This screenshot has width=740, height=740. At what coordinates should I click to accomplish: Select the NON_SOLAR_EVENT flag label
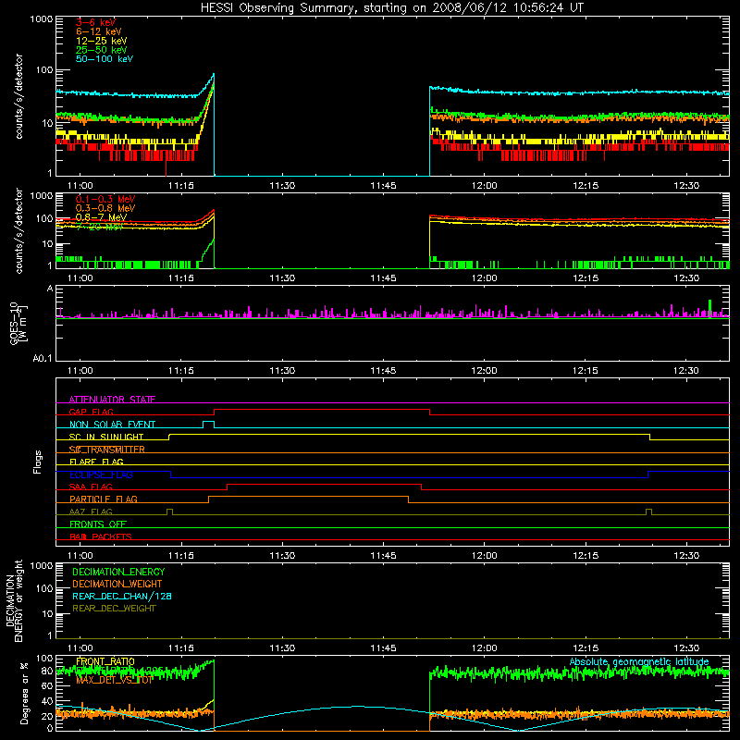pos(112,425)
